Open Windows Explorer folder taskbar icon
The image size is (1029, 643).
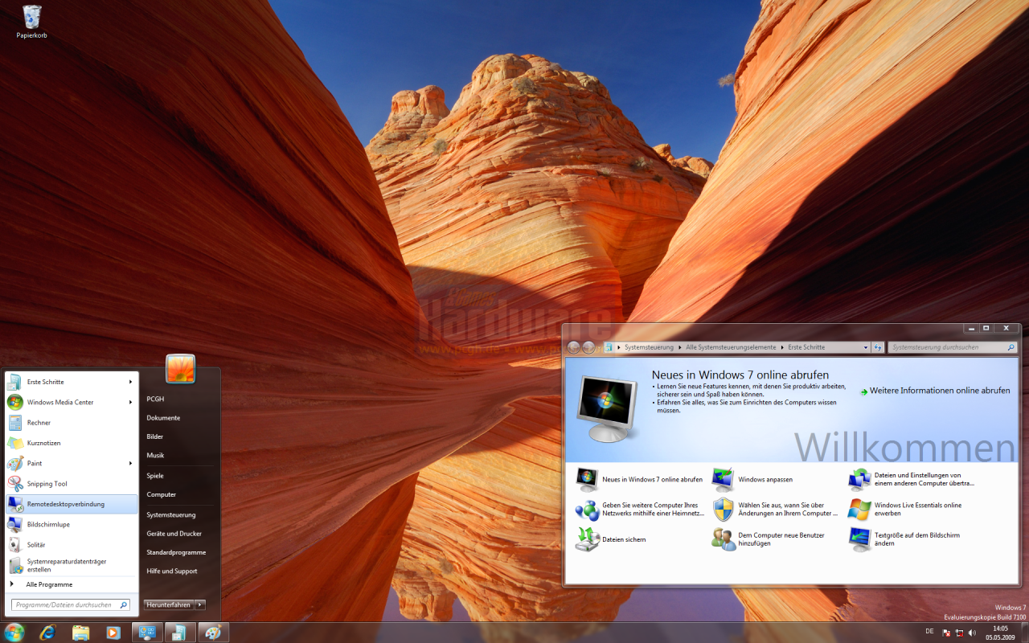point(80,633)
